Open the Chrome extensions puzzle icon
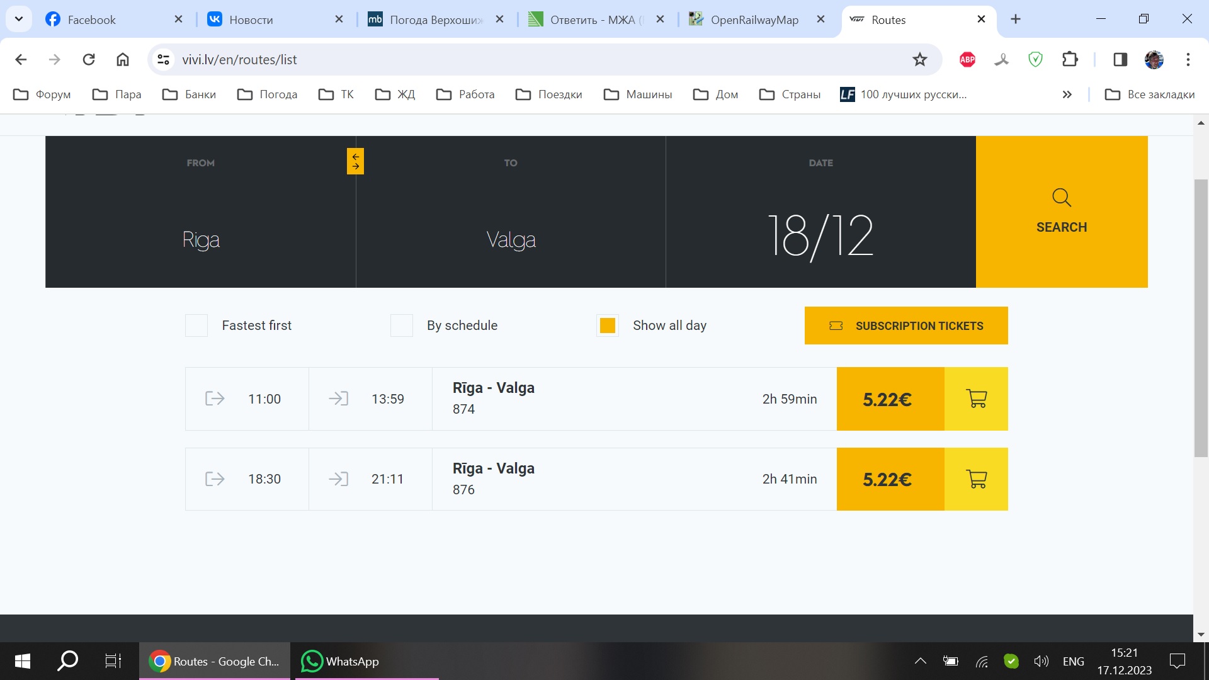Viewport: 1209px width, 680px height. (1070, 60)
